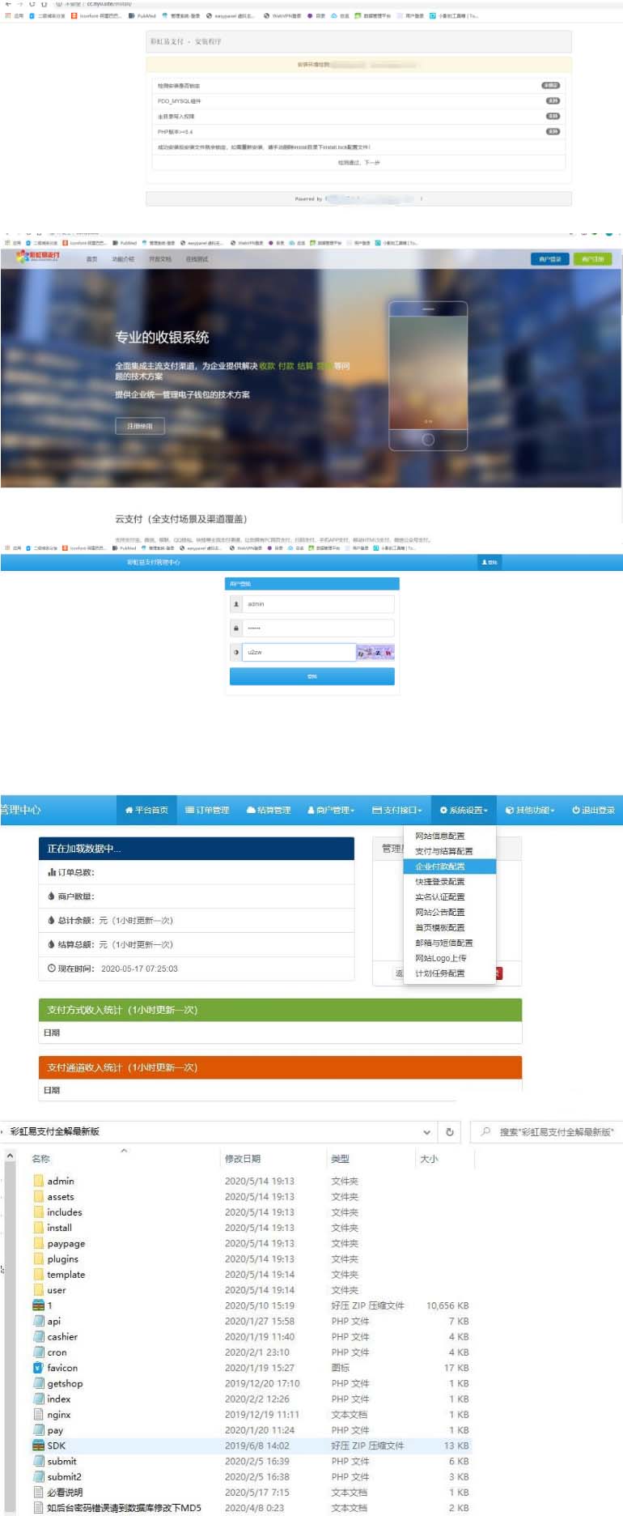This screenshot has width=623, height=1516.
Task: Click the refresh icon beside the address bar
Action: pyautogui.click(x=450, y=1132)
